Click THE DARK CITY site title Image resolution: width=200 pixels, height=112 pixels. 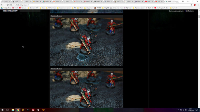(10, 11)
